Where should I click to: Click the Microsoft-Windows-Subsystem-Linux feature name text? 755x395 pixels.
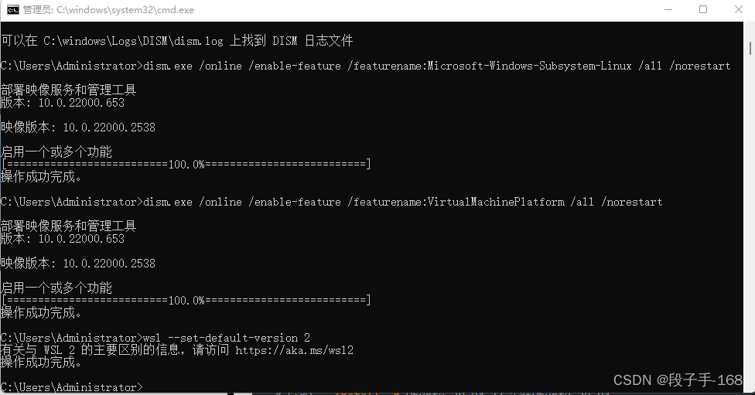click(530, 66)
